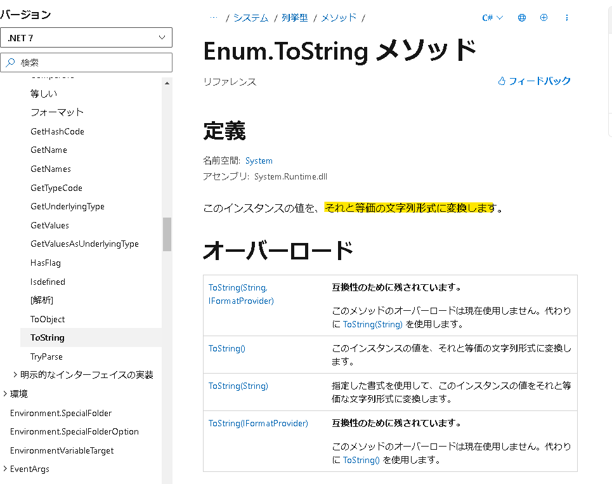612x484 pixels.
Task: Click the 定義 section heading
Action: point(225,131)
